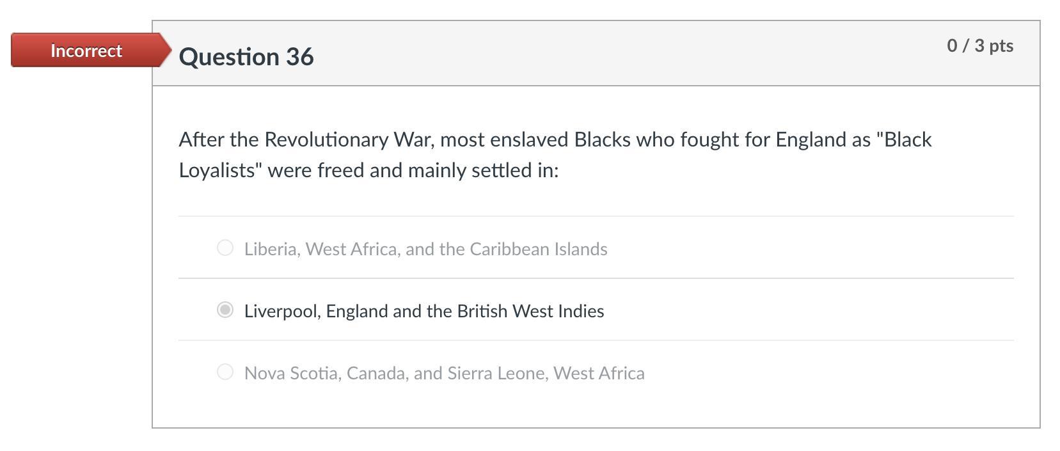The width and height of the screenshot is (1060, 451).
Task: Click the word 'Loyalists"' in the question
Action: pos(220,170)
